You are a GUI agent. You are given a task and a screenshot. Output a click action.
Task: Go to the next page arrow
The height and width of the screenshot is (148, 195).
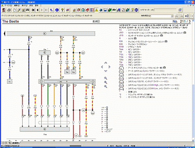coord(42,10)
